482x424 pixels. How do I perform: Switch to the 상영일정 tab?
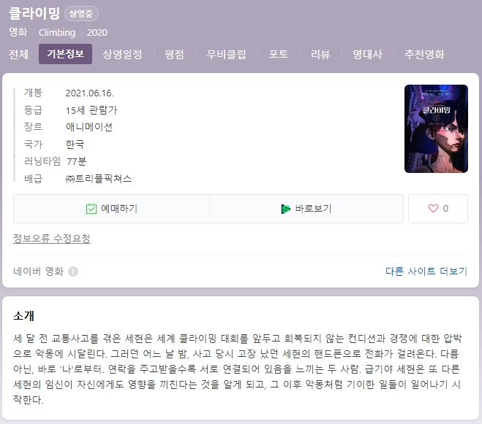pos(122,54)
